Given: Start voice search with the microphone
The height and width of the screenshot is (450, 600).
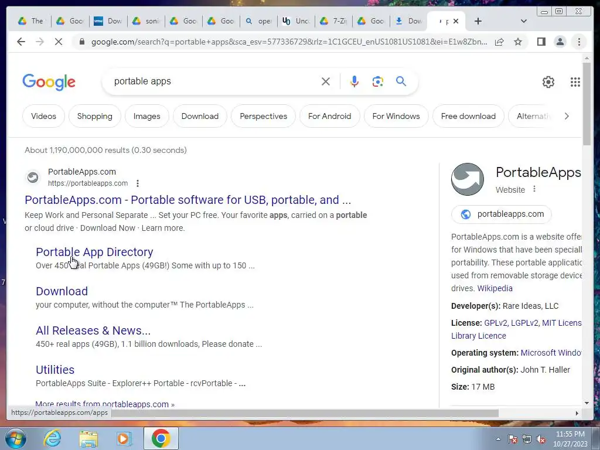Looking at the screenshot, I should (354, 81).
